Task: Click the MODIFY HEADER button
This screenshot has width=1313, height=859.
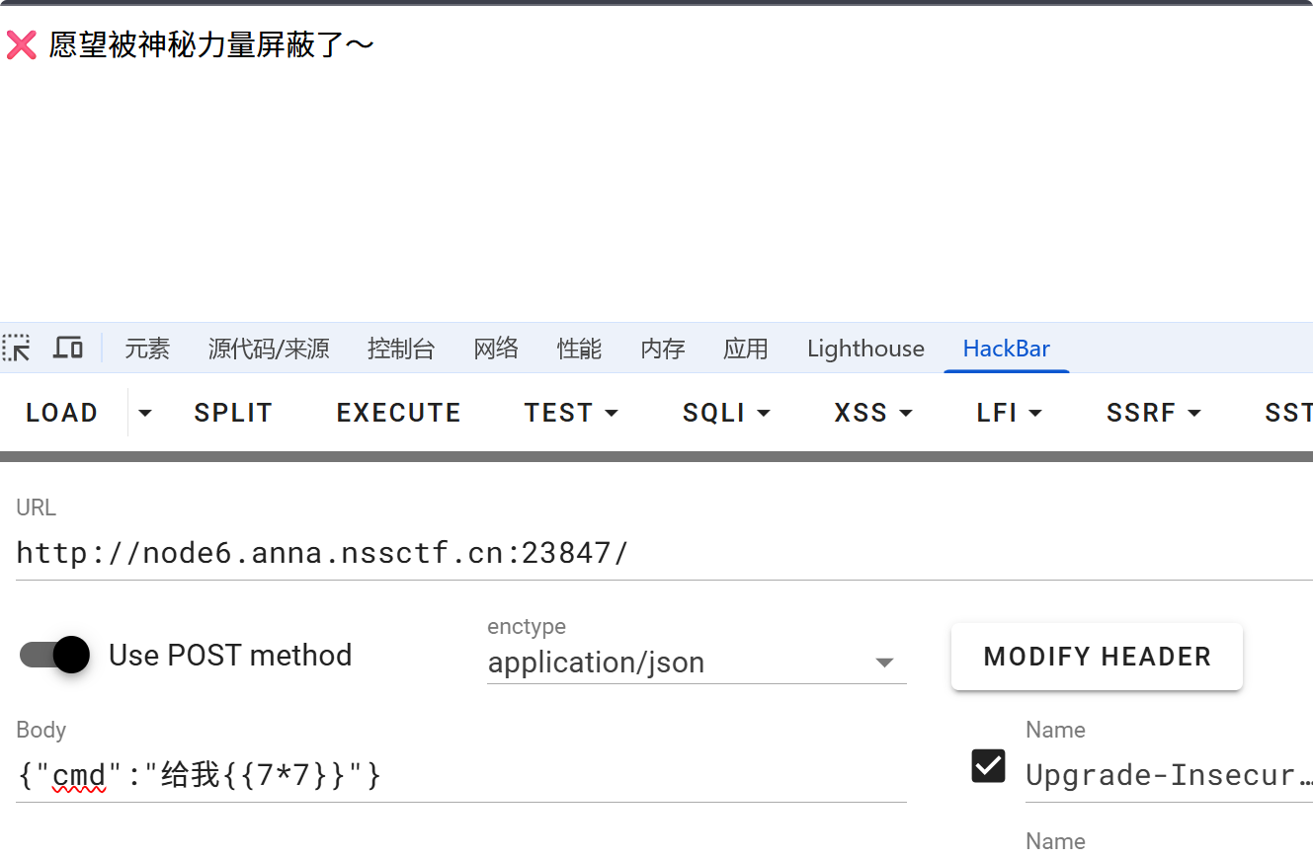Action: point(1097,657)
